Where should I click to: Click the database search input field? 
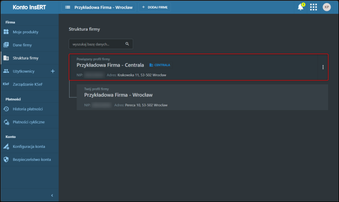click(x=97, y=44)
